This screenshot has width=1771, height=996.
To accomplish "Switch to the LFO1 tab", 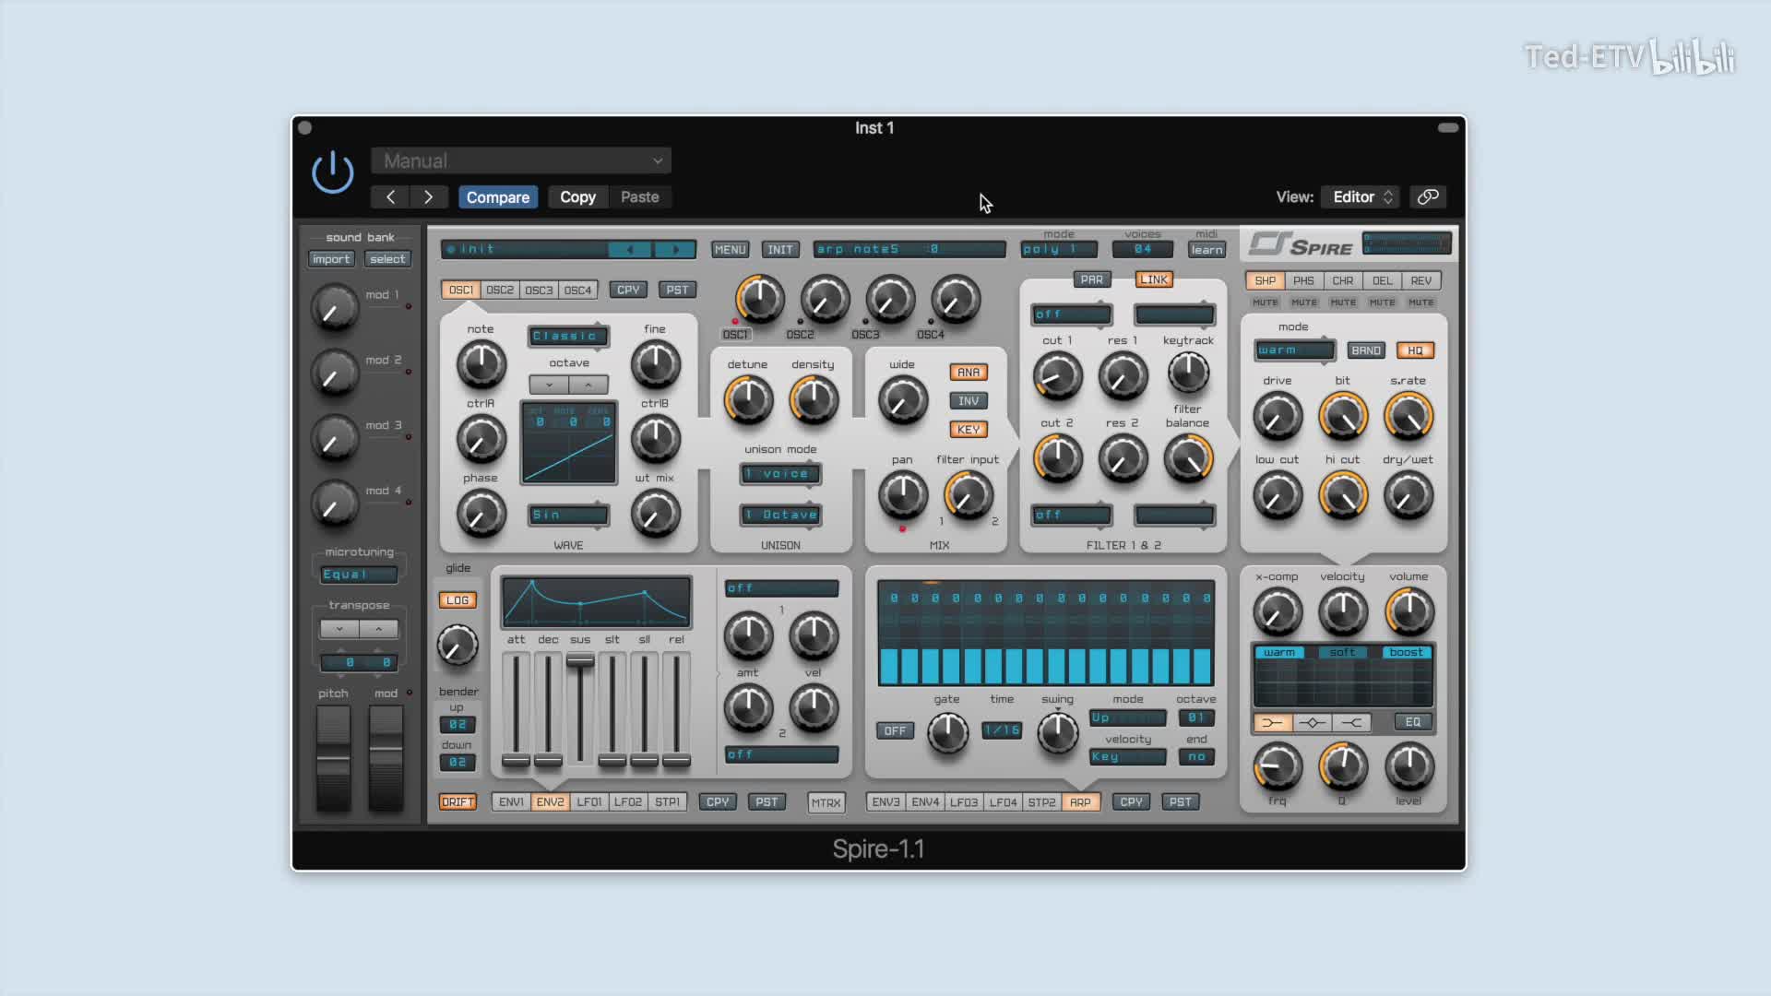I will pos(588,802).
